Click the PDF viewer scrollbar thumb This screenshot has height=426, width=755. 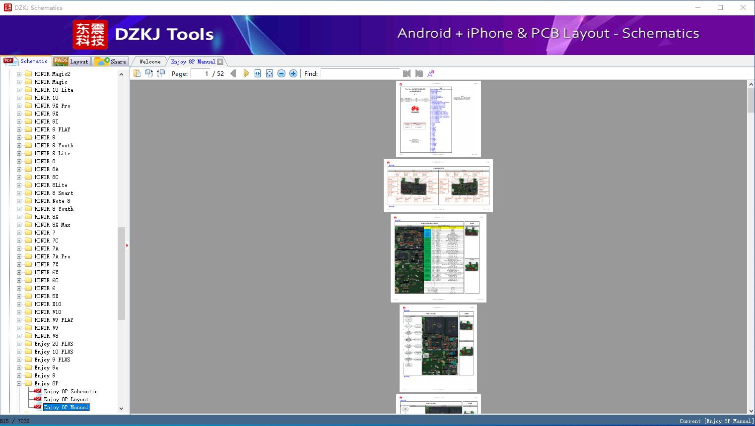coord(751,101)
